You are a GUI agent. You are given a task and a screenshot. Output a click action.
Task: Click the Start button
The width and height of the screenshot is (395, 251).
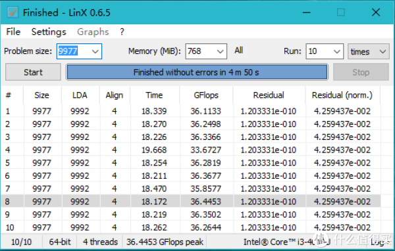(33, 72)
